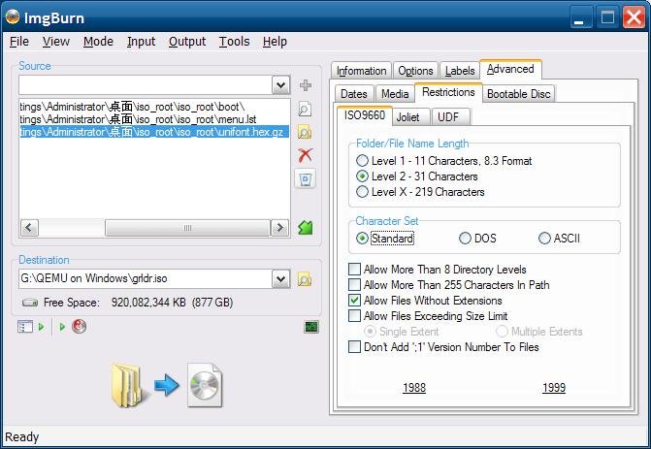Select the menu.lst source entry
This screenshot has width=651, height=449.
pyautogui.click(x=154, y=119)
